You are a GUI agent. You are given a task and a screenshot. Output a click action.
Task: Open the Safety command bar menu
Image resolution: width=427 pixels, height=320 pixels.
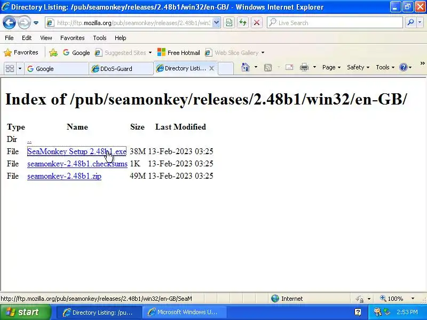pyautogui.click(x=358, y=67)
